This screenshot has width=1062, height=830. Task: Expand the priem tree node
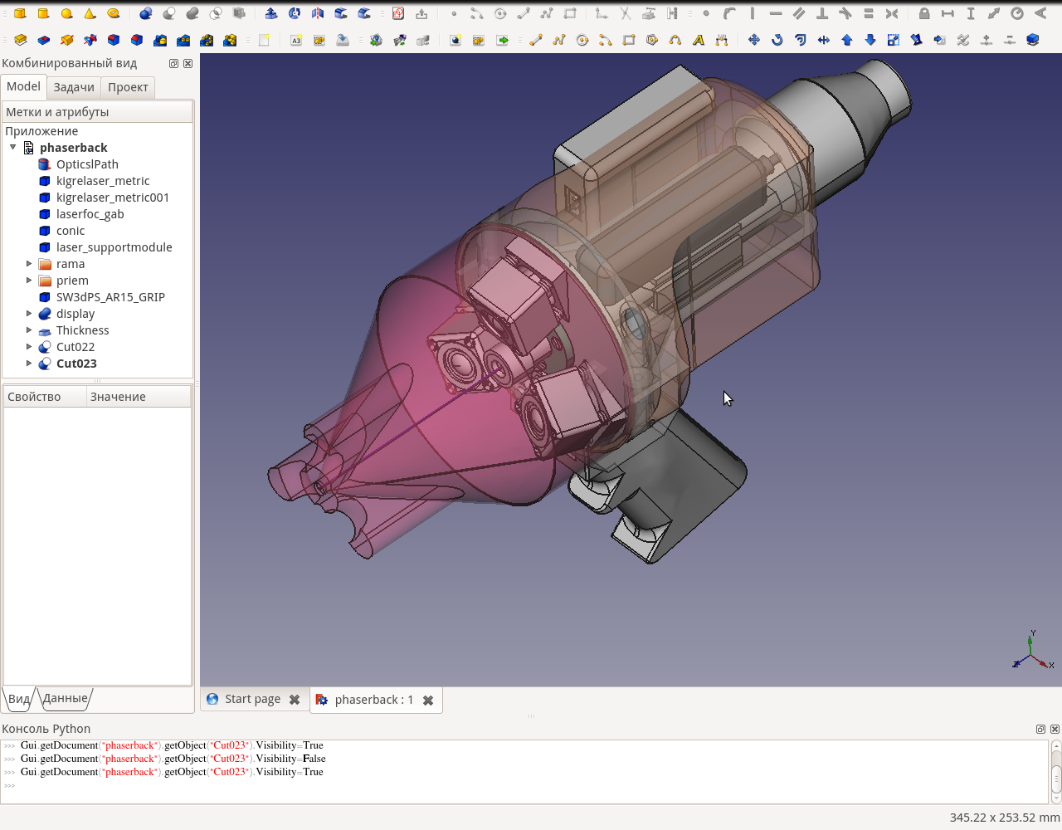pyautogui.click(x=29, y=280)
